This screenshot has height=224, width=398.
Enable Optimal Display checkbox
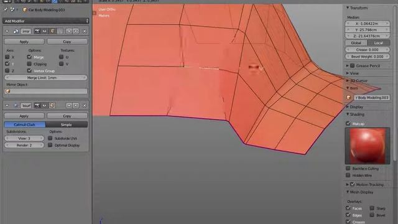coord(50,145)
